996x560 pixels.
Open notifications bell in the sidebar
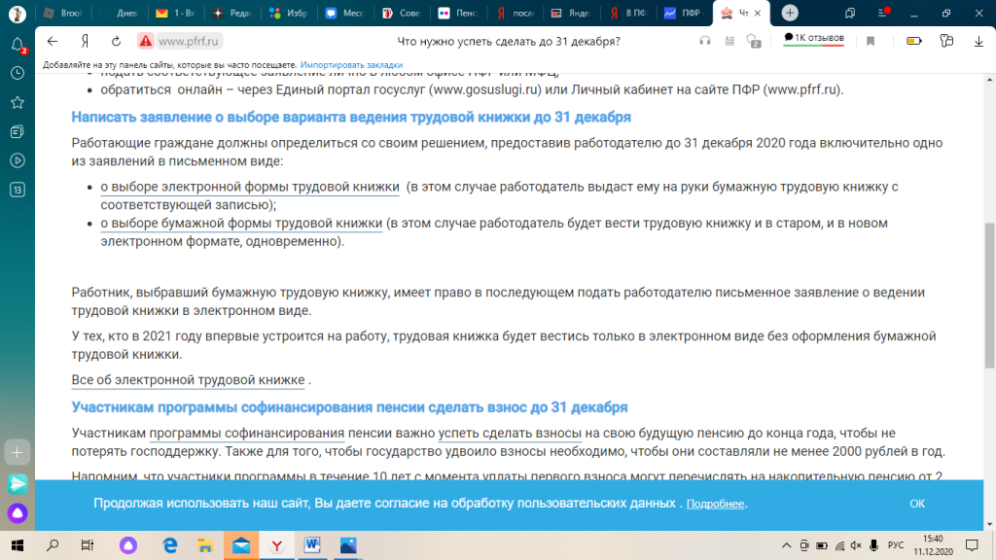pyautogui.click(x=17, y=45)
